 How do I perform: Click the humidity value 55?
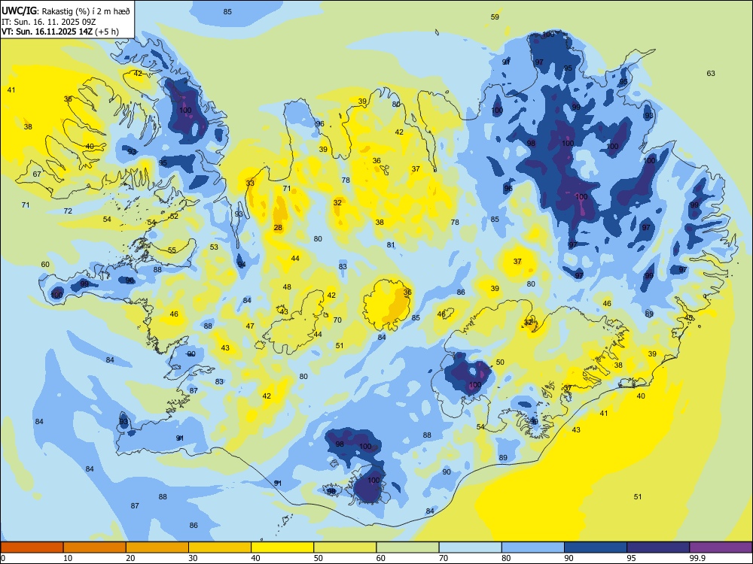(x=172, y=250)
